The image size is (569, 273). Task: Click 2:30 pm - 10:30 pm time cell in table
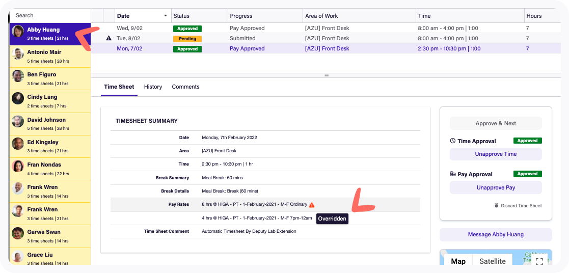(449, 48)
